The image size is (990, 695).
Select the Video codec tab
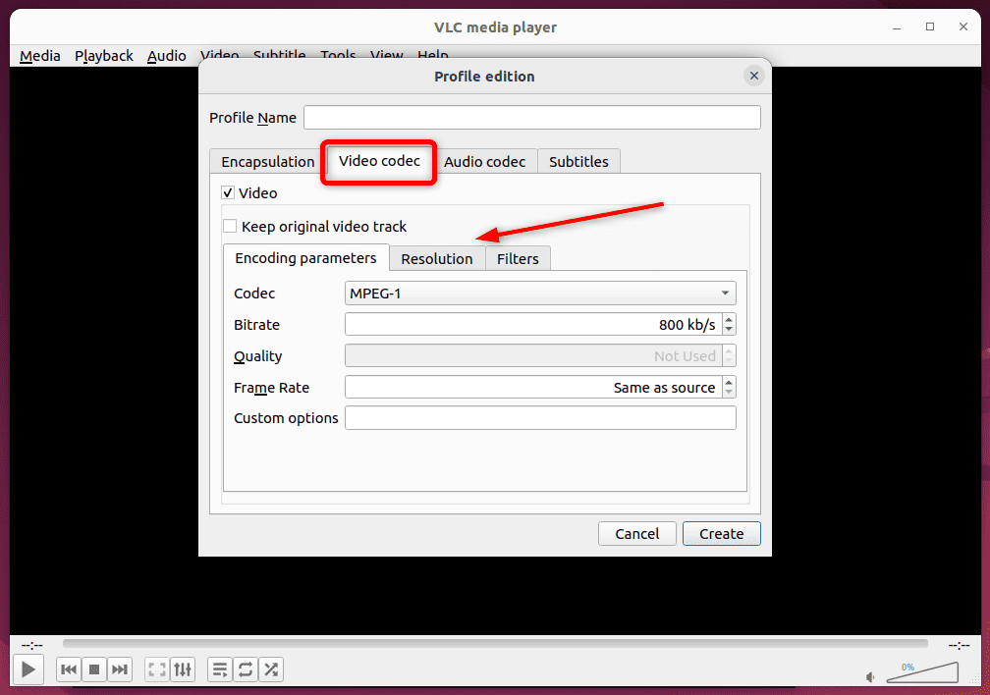(x=379, y=161)
